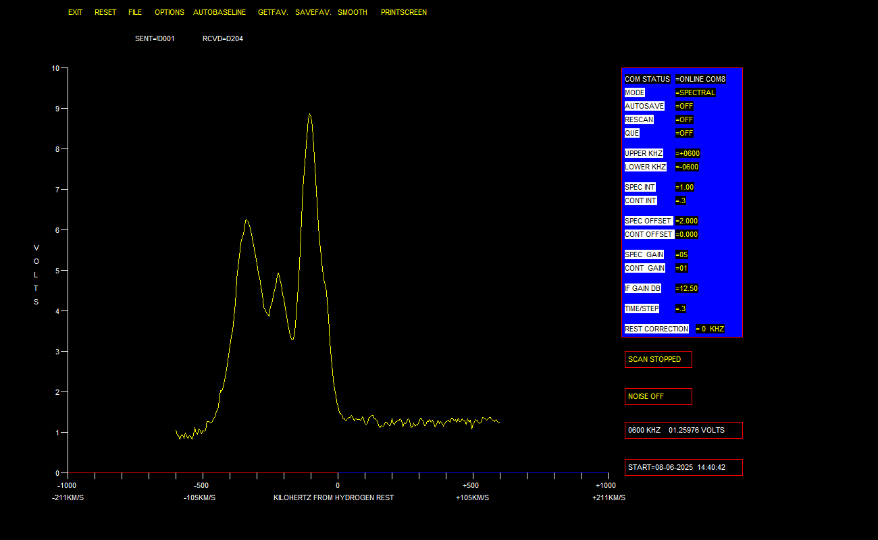Edit the SPEC GAIN value

681,254
